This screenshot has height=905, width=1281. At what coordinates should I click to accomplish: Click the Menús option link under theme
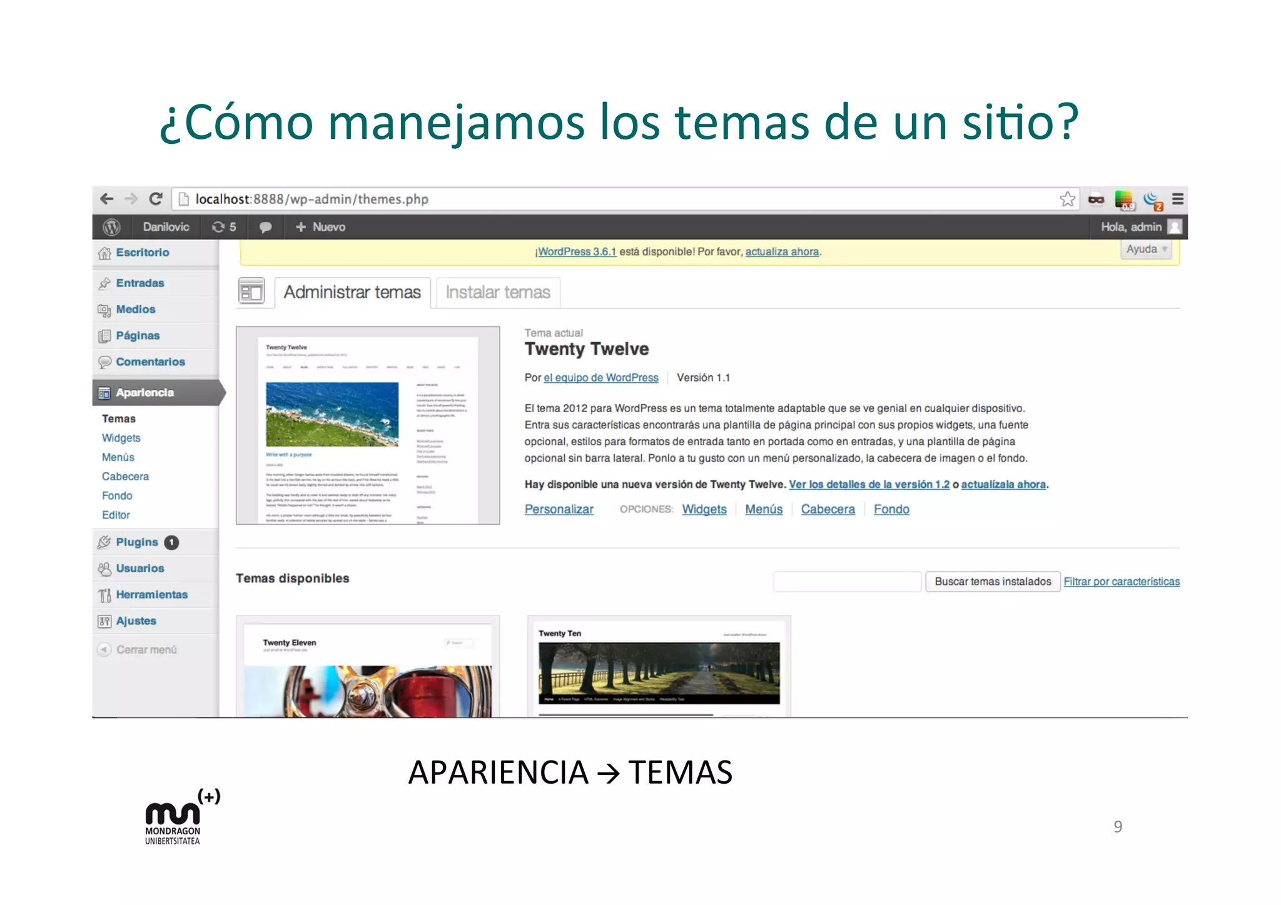coord(764,510)
